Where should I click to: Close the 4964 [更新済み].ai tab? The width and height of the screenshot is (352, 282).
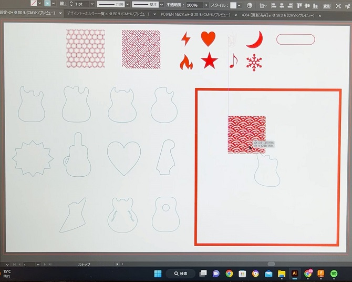click(x=319, y=16)
